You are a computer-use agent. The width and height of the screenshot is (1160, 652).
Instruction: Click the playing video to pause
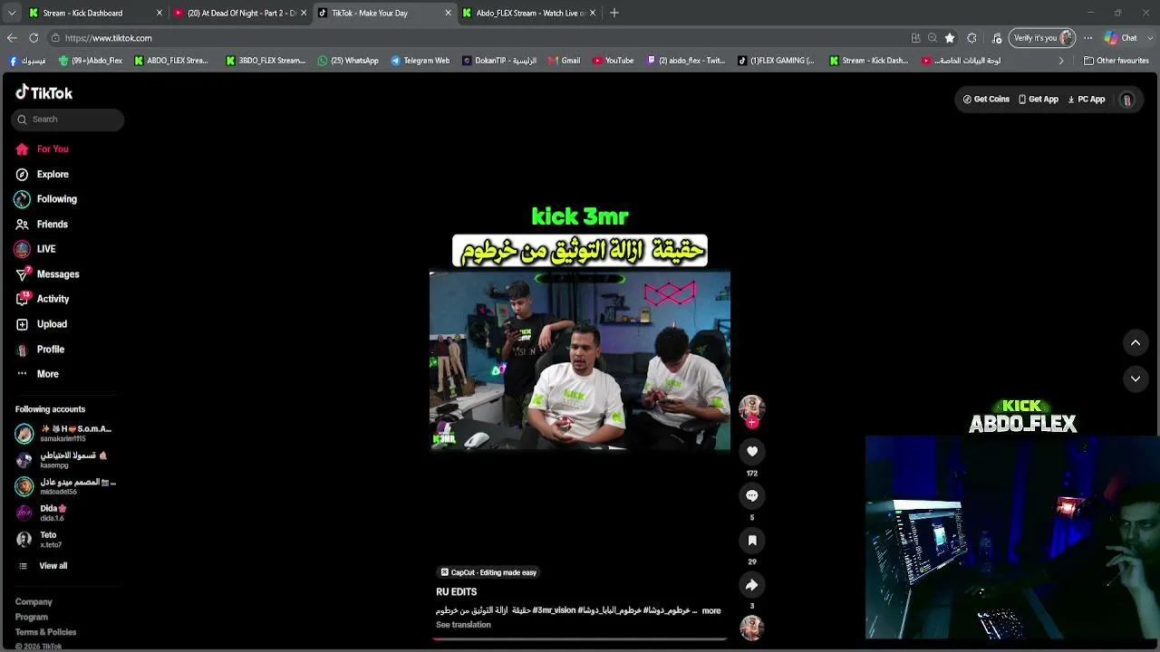click(x=580, y=360)
